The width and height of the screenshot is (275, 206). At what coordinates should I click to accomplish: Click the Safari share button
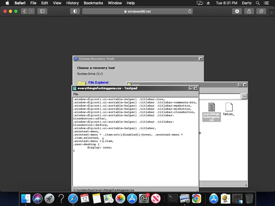(249, 11)
